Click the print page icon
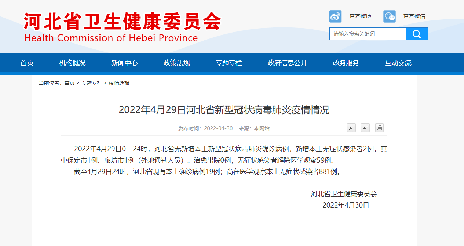The height and width of the screenshot is (246, 464). point(379,128)
